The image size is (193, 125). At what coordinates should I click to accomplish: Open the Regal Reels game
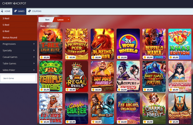coord(77,76)
